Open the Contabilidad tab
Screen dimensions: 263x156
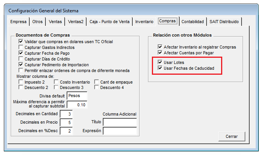tap(193, 22)
